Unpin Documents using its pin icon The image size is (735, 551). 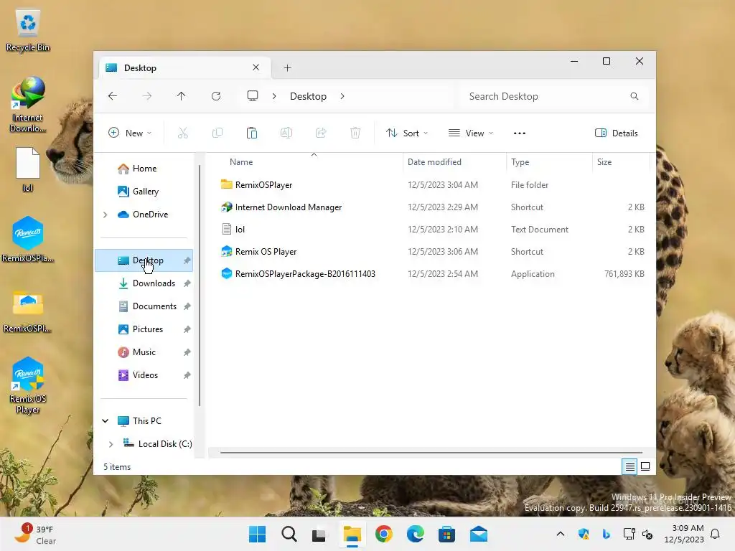click(187, 306)
